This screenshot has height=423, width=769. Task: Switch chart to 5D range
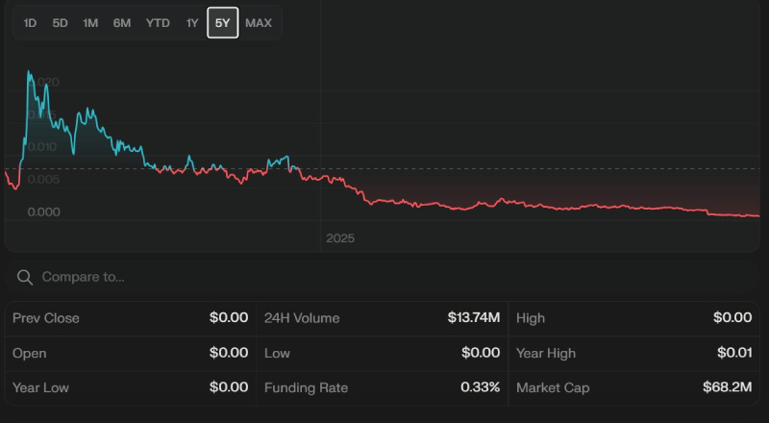61,23
